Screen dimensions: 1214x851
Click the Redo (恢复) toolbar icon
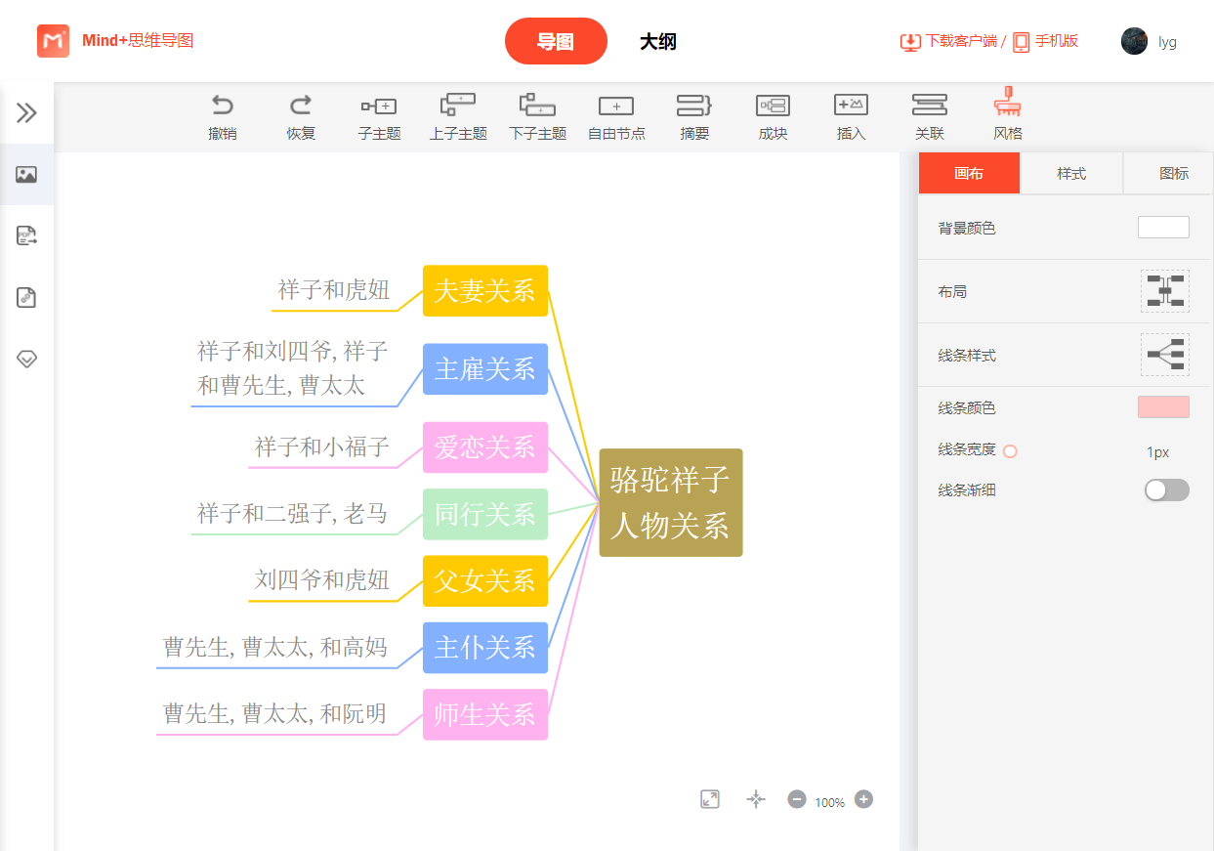pos(301,106)
